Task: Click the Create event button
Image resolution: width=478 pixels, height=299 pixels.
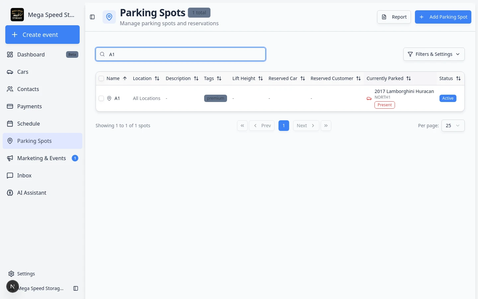Action: tap(42, 35)
